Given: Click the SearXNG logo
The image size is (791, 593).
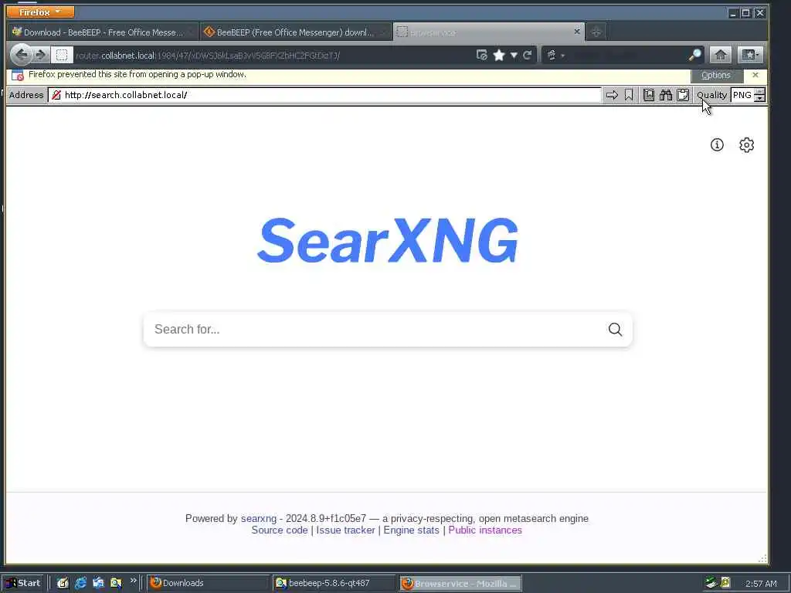Looking at the screenshot, I should tap(388, 241).
